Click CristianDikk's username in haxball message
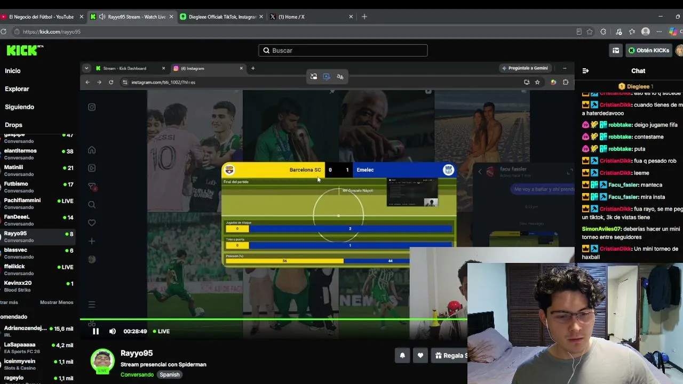Viewport: 683px width, 384px height. tap(616, 249)
